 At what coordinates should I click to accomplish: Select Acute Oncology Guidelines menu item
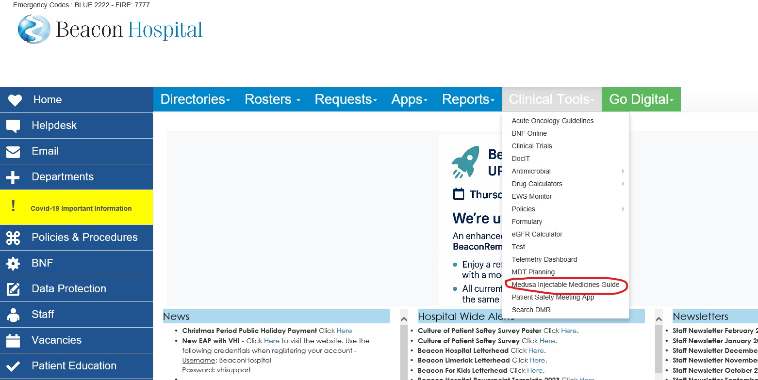pyautogui.click(x=566, y=121)
